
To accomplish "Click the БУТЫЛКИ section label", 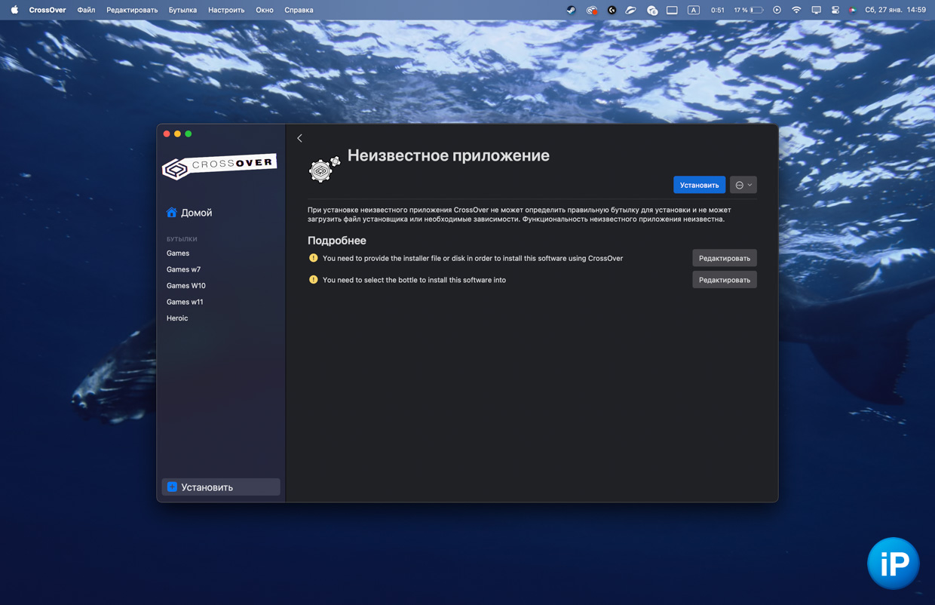I will [x=182, y=239].
